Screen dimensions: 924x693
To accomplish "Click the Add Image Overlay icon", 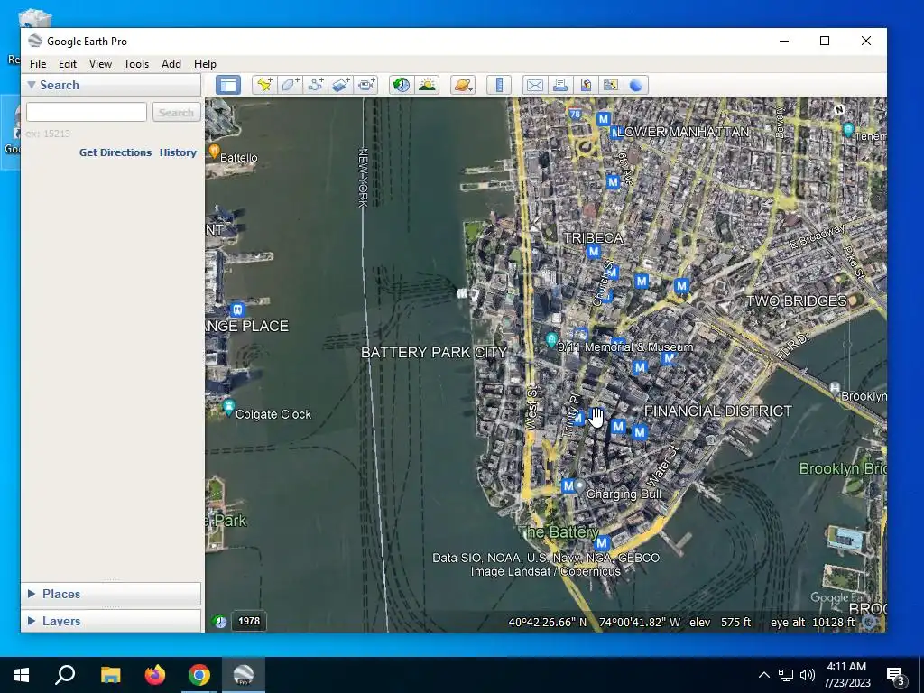I will pos(340,85).
